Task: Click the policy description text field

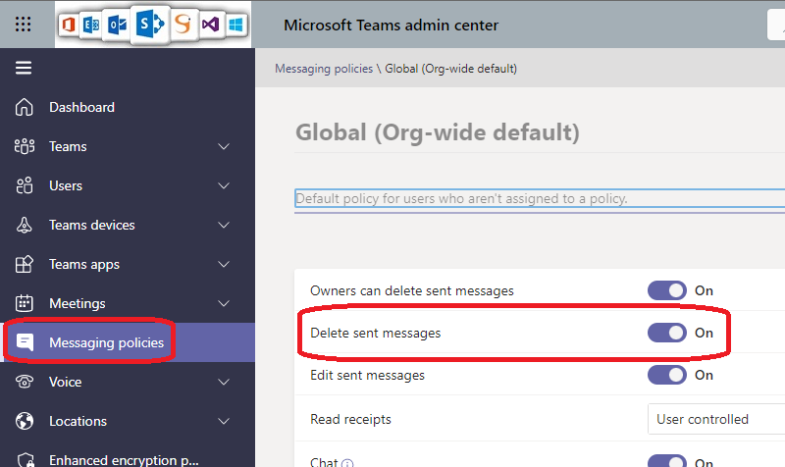Action: [540, 199]
